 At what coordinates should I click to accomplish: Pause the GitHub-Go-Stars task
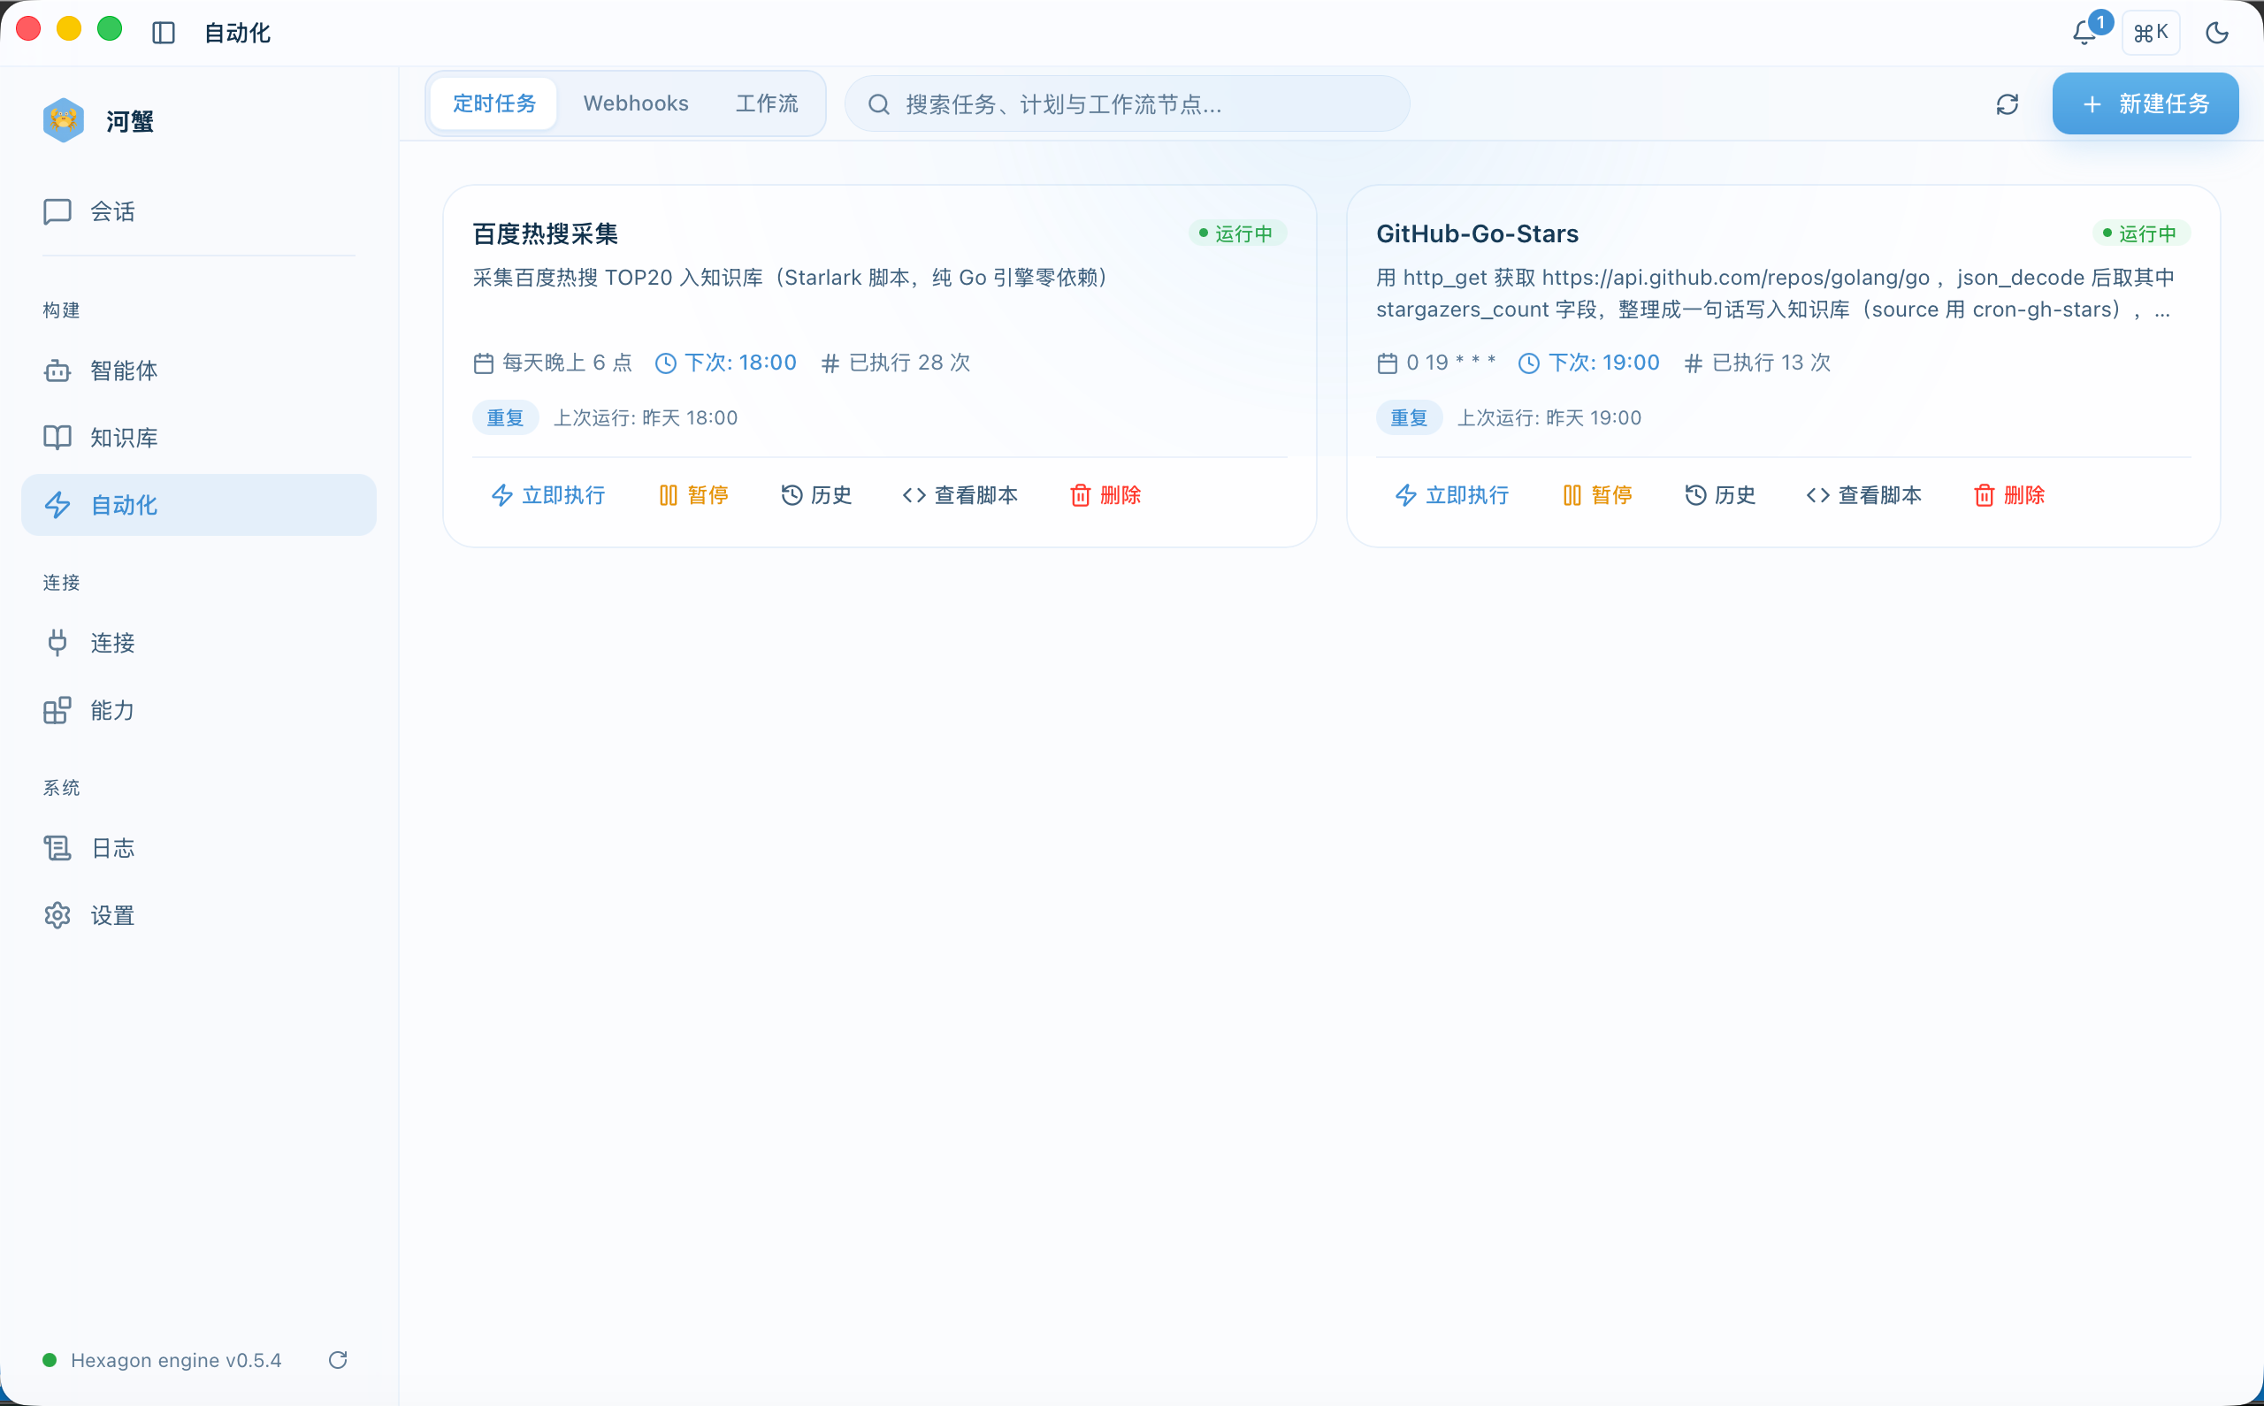coord(1597,495)
